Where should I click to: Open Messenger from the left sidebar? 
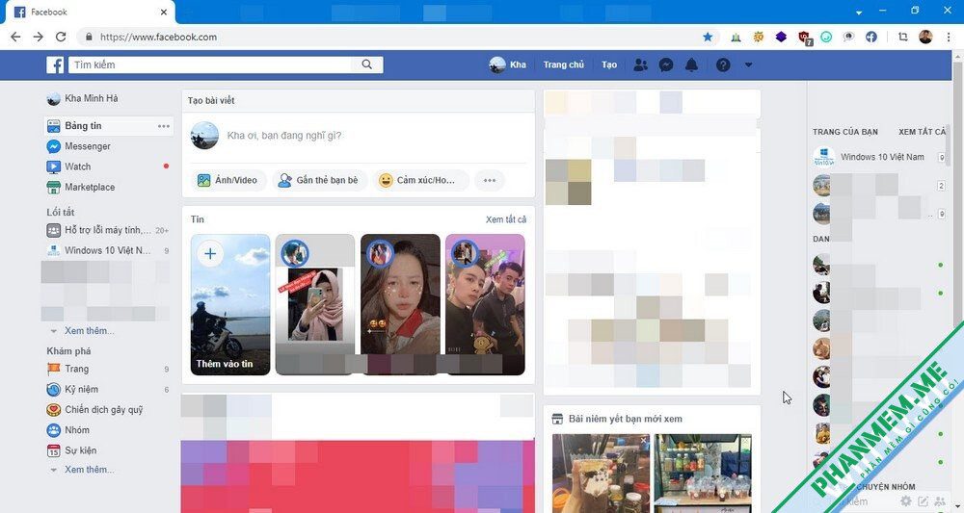[x=79, y=146]
